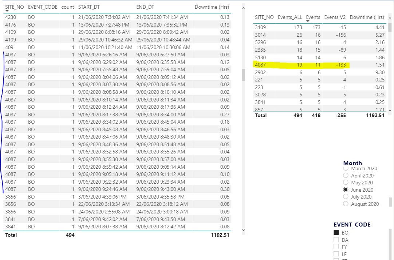Select site 2902 in the summary table
This screenshot has width=394, height=260.
pyautogui.click(x=260, y=72)
